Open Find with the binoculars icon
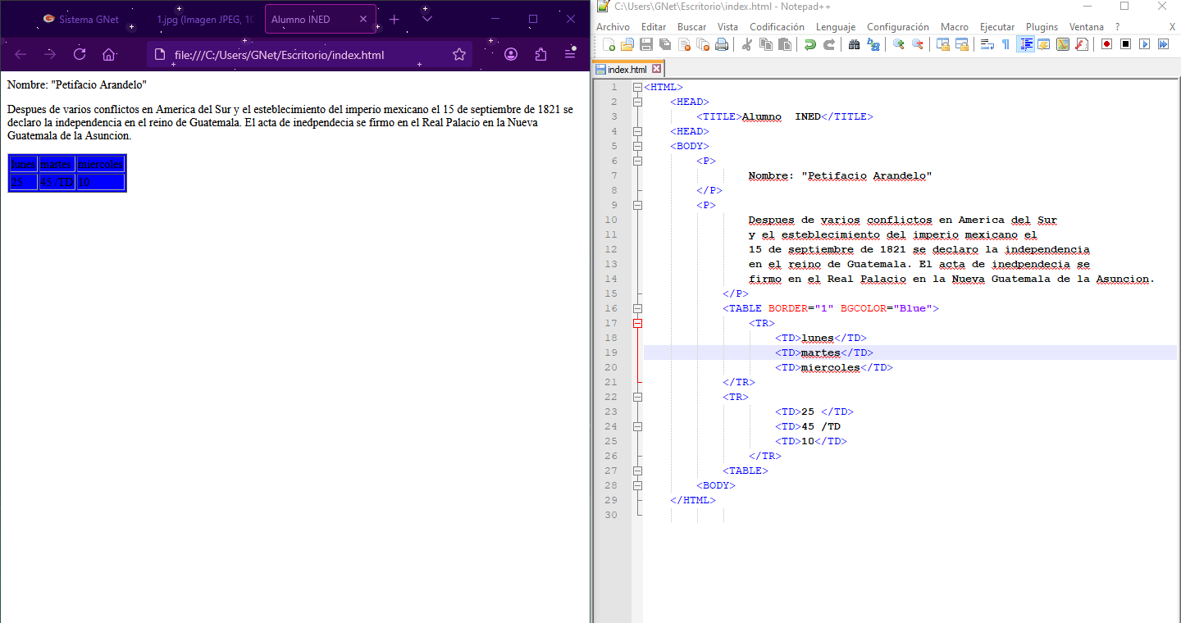Screen dimensions: 1181x623 click(854, 44)
